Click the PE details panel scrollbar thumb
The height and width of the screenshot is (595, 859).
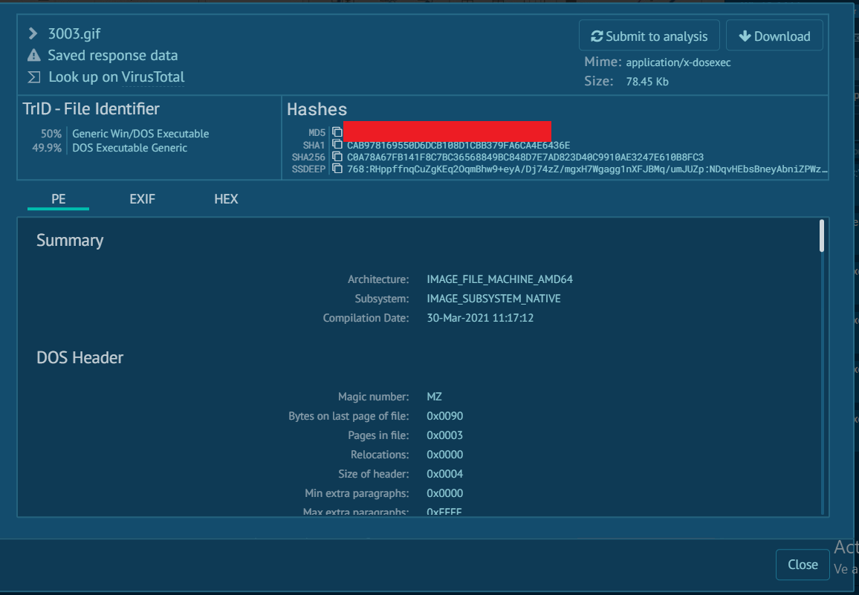click(821, 235)
